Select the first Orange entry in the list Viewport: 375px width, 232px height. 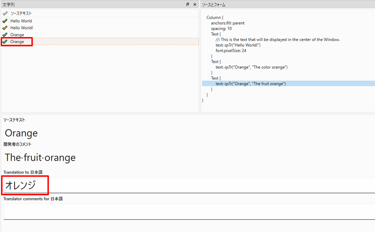[x=17, y=35]
